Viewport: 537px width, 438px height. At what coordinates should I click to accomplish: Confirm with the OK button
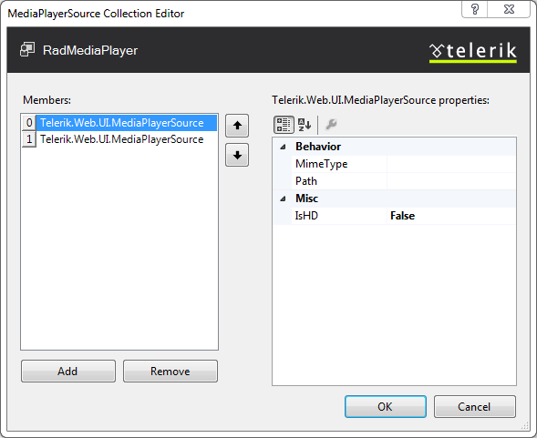[x=386, y=406]
